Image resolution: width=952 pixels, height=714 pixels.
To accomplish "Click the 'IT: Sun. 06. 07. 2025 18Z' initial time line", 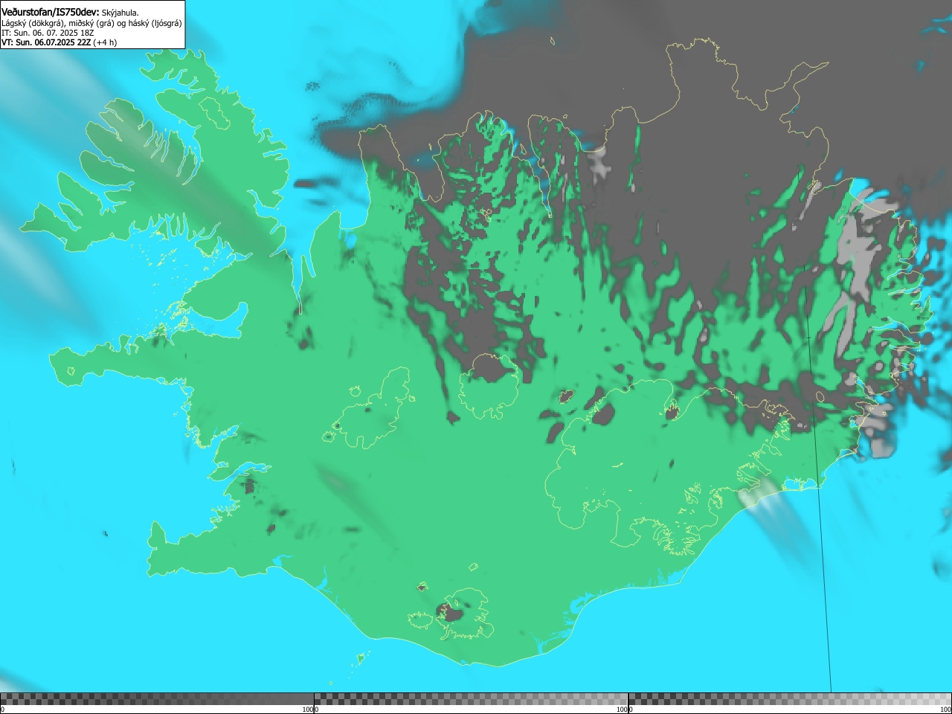I will coord(48,33).
